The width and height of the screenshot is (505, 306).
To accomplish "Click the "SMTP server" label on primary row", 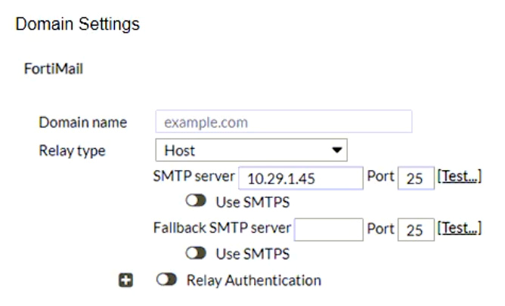I will [x=194, y=177].
